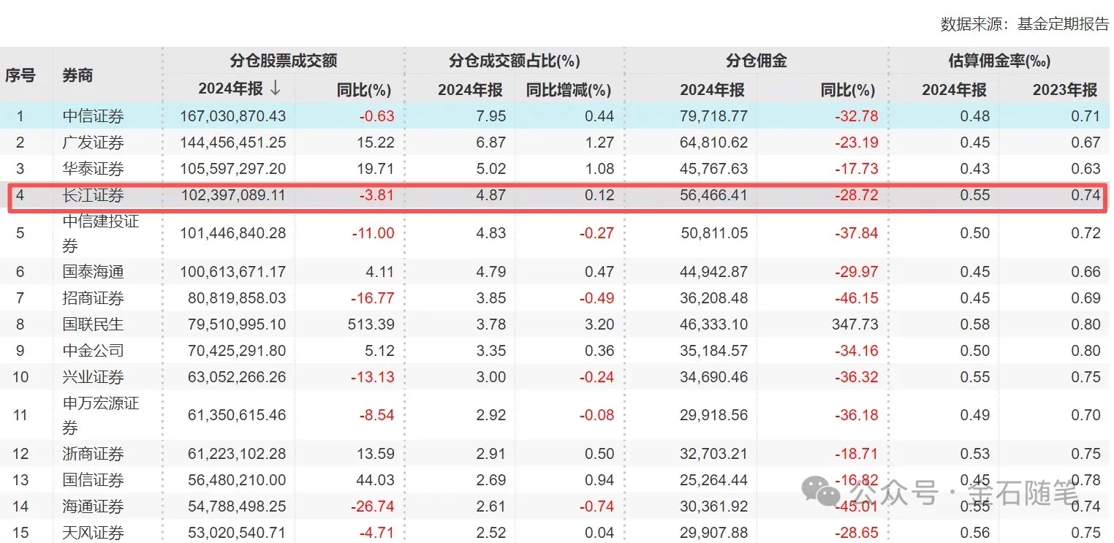The image size is (1114, 543).
Task: Click the 分仓佣金 同比(%) header
Action: pos(847,90)
